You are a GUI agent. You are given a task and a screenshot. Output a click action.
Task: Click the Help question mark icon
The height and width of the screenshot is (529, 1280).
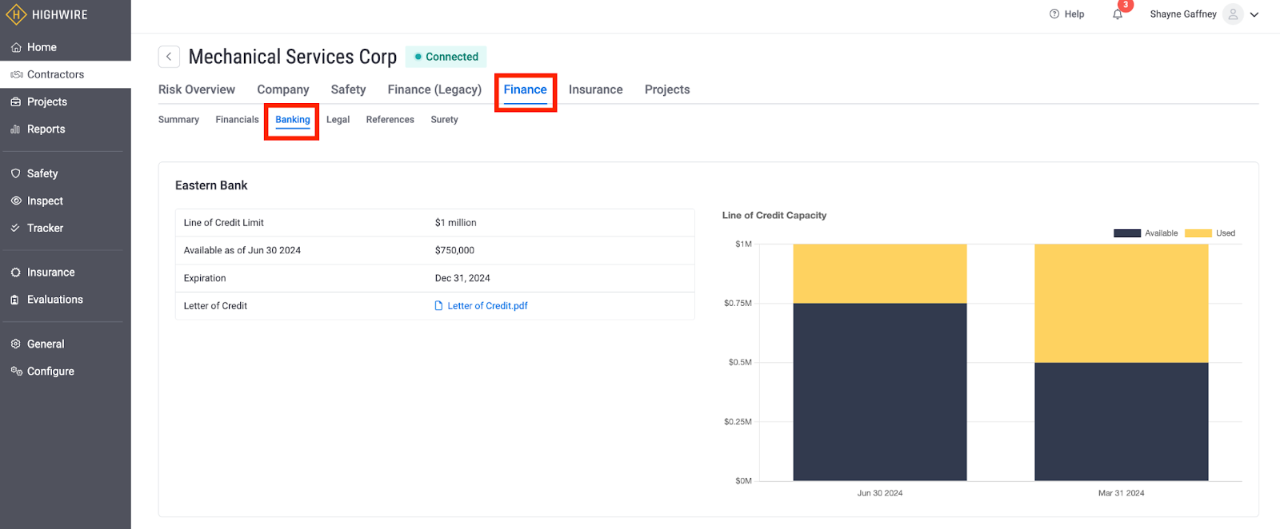pyautogui.click(x=1054, y=14)
